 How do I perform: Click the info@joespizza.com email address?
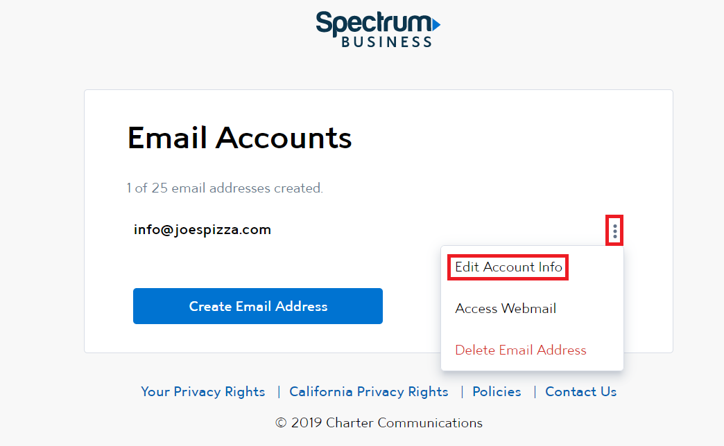point(202,230)
